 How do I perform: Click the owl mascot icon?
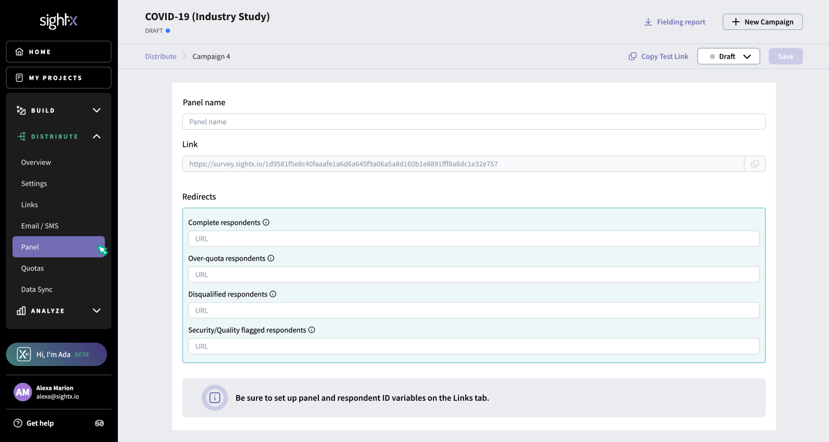[x=99, y=423]
